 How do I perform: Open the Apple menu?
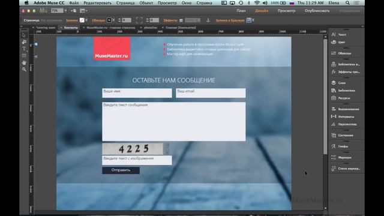26,3
